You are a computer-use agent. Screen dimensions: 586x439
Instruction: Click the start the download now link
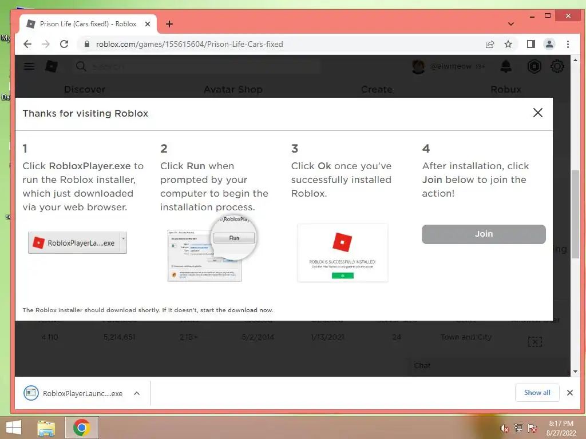tap(236, 310)
